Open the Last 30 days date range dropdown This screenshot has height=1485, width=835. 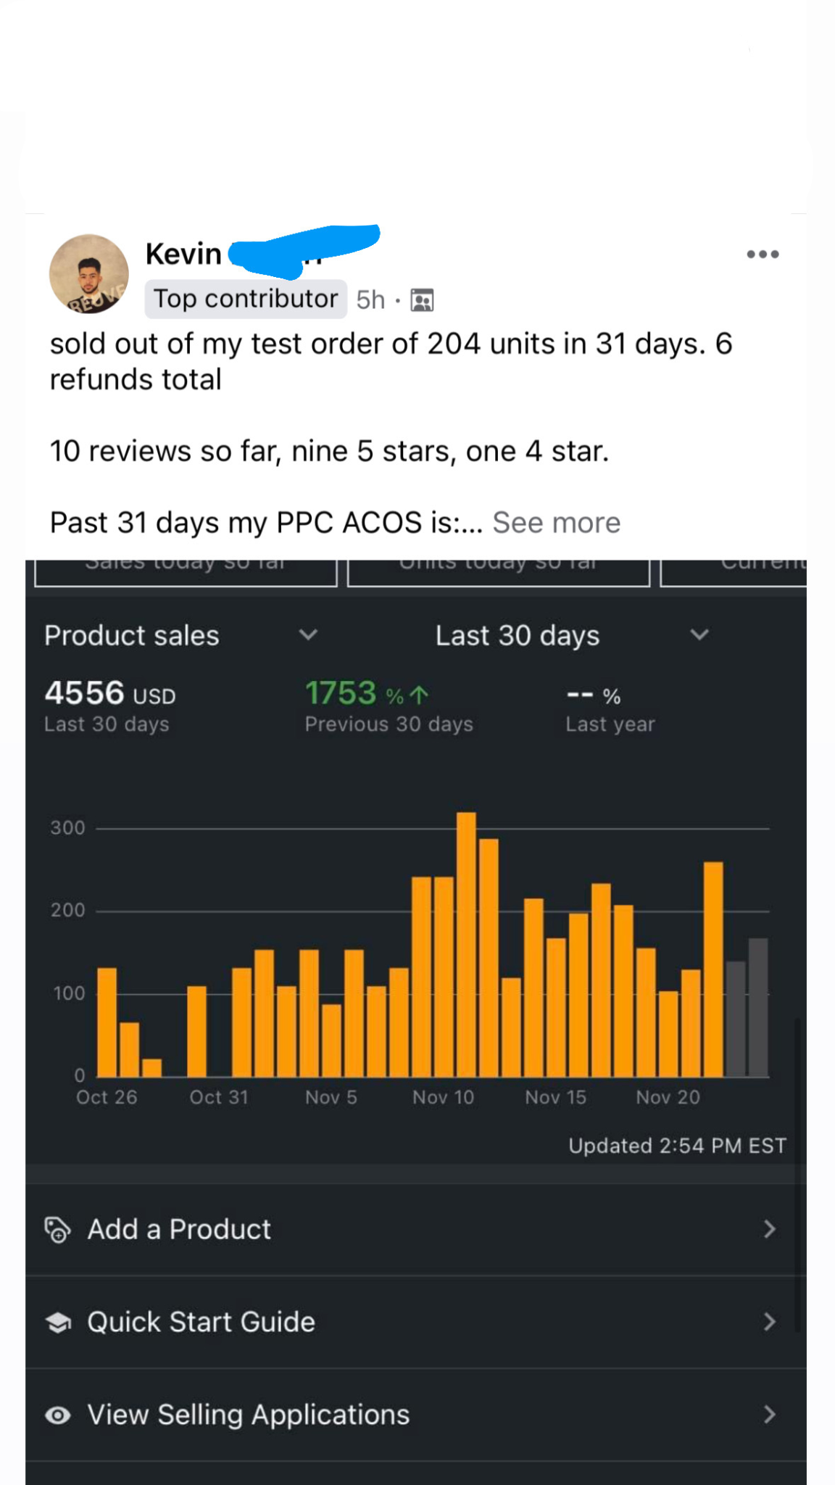click(698, 635)
